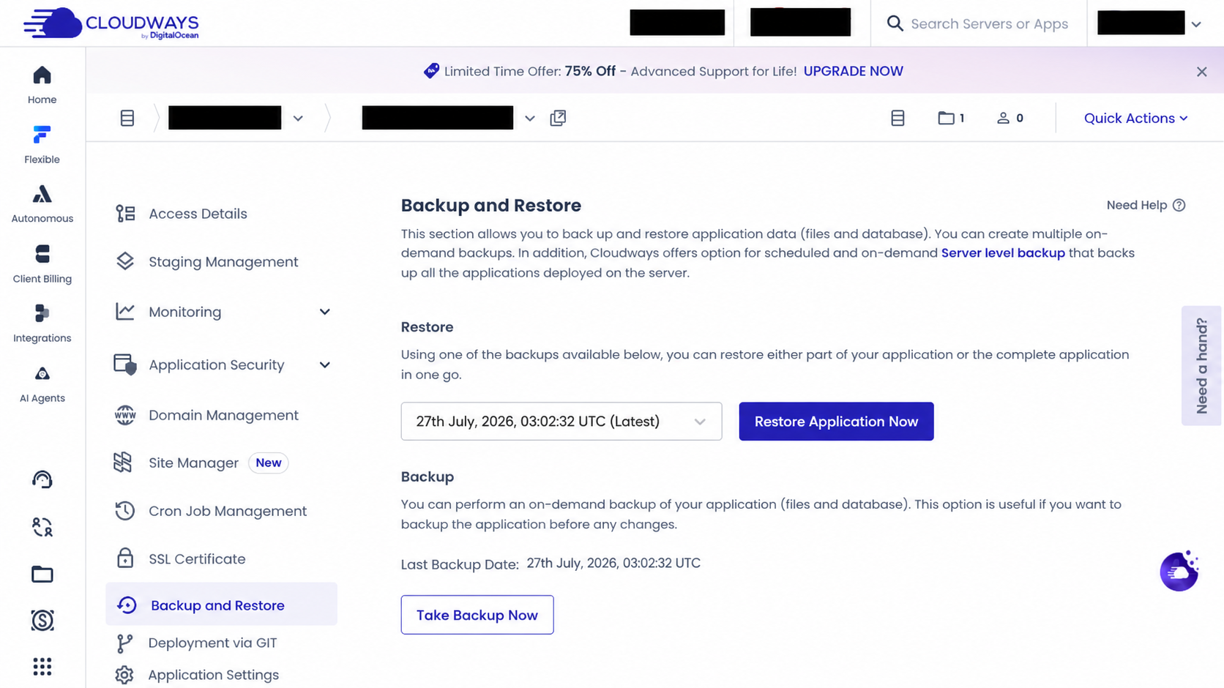Click the Last Backup Date value
The image size is (1224, 688).
[x=613, y=563]
